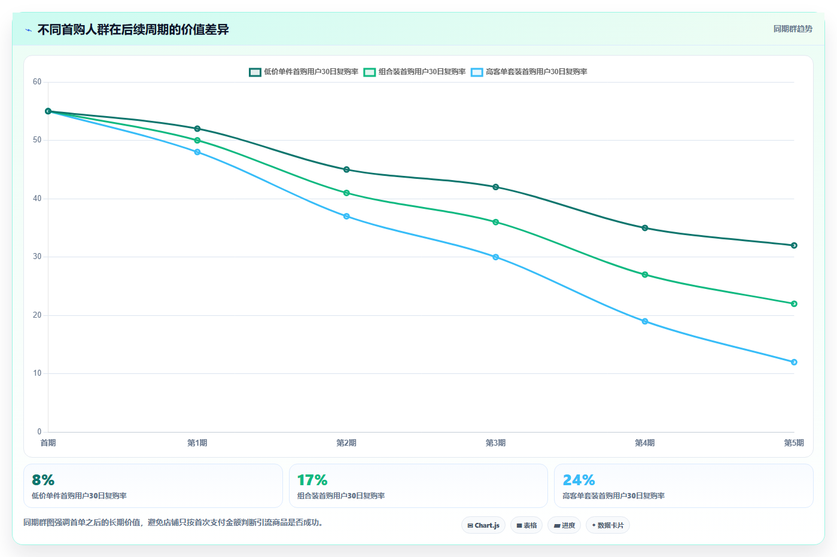
Task: Click the Chart.js tag
Action: point(483,525)
